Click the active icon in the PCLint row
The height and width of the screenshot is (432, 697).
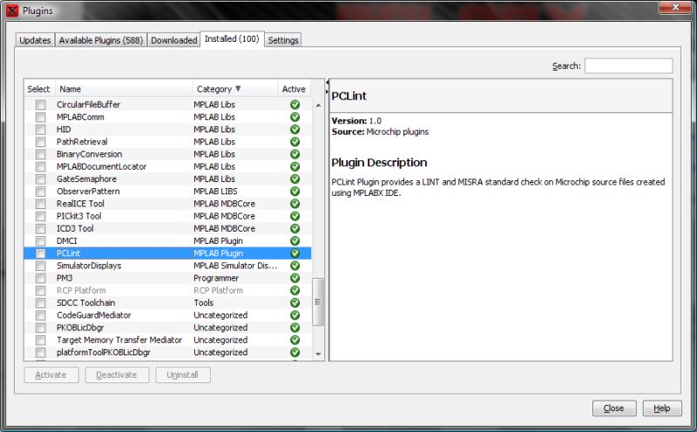coord(294,253)
